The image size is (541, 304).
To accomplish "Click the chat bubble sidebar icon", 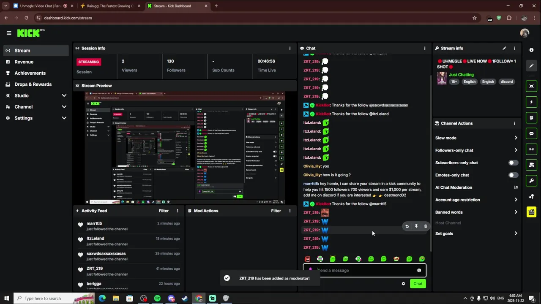I will pos(531,133).
